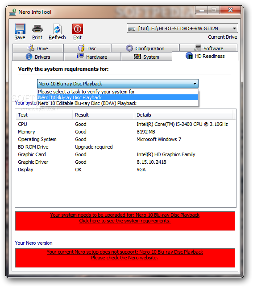This screenshot has width=253, height=287.
Task: Open the Hardware tab
Action: pos(92,57)
